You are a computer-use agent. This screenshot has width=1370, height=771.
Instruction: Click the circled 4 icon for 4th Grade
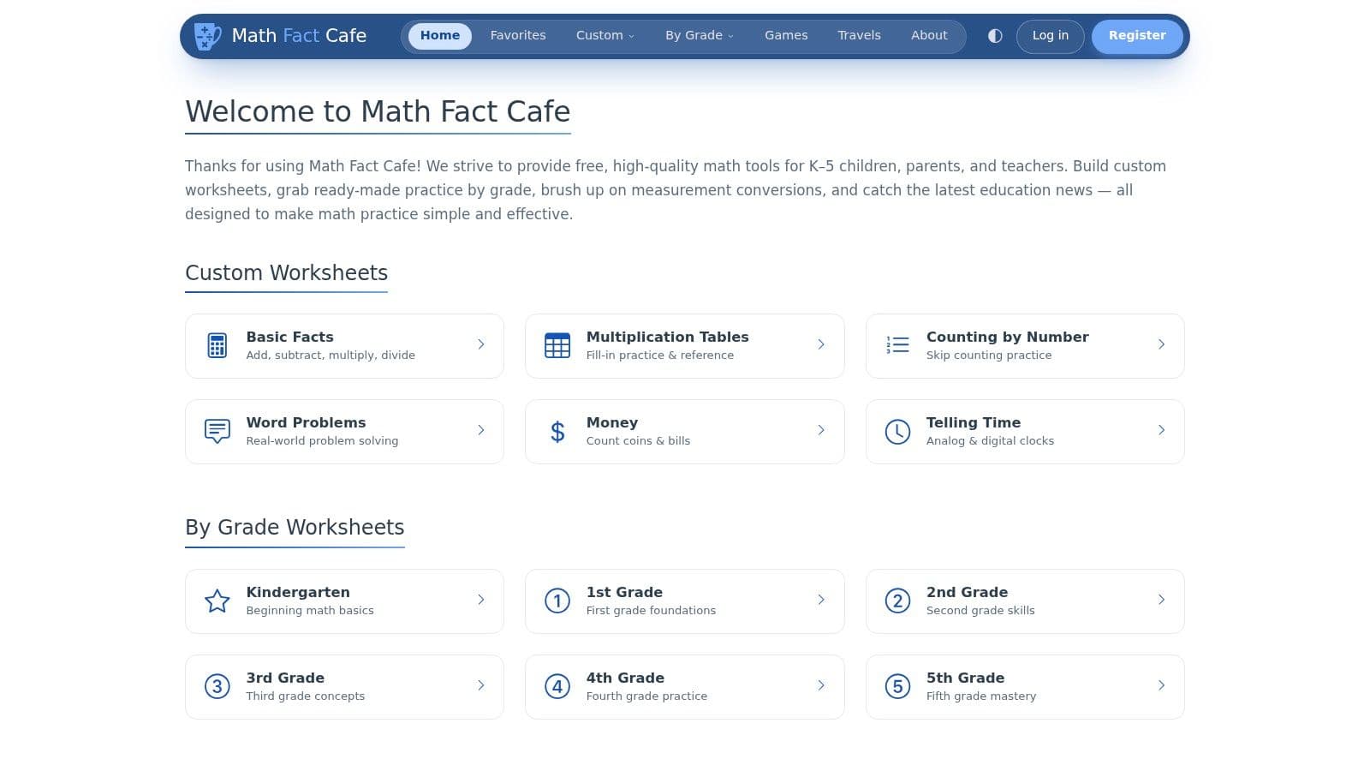(x=557, y=686)
